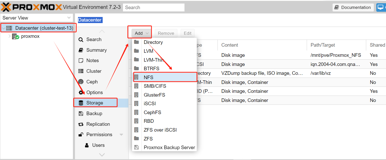Viewport: 386px width, 160px height.
Task: Click the Content column header
Action: (262, 45)
